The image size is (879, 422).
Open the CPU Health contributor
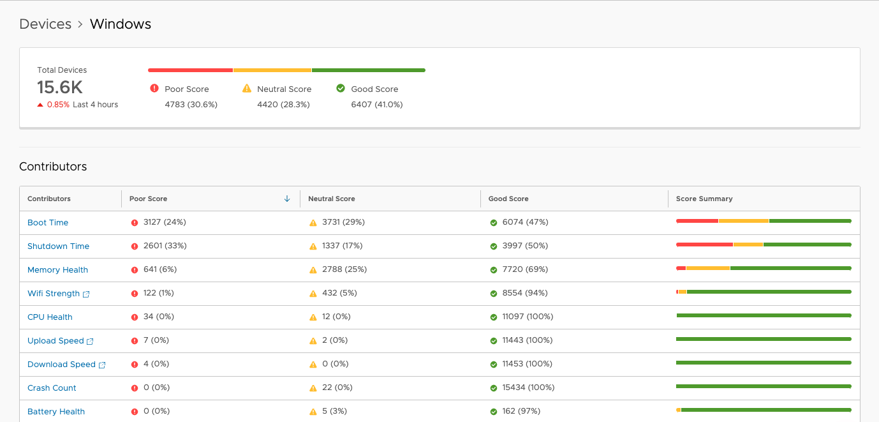[x=50, y=317]
